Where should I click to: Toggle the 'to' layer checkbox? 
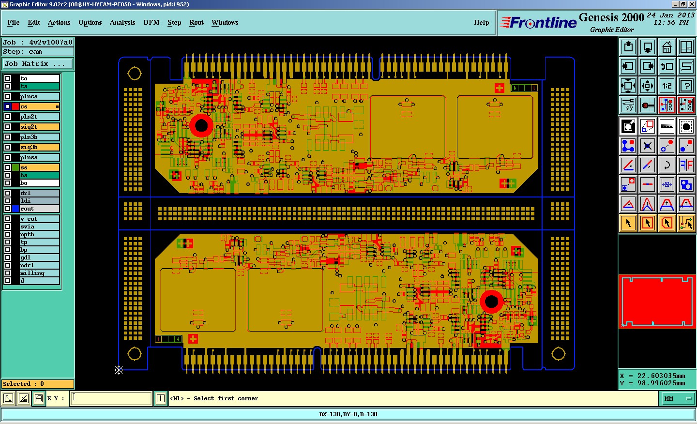tap(8, 78)
